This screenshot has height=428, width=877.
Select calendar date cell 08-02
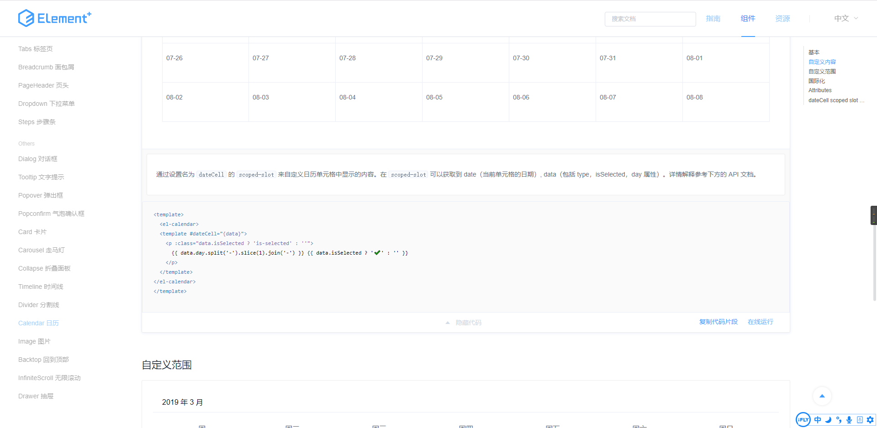(205, 102)
